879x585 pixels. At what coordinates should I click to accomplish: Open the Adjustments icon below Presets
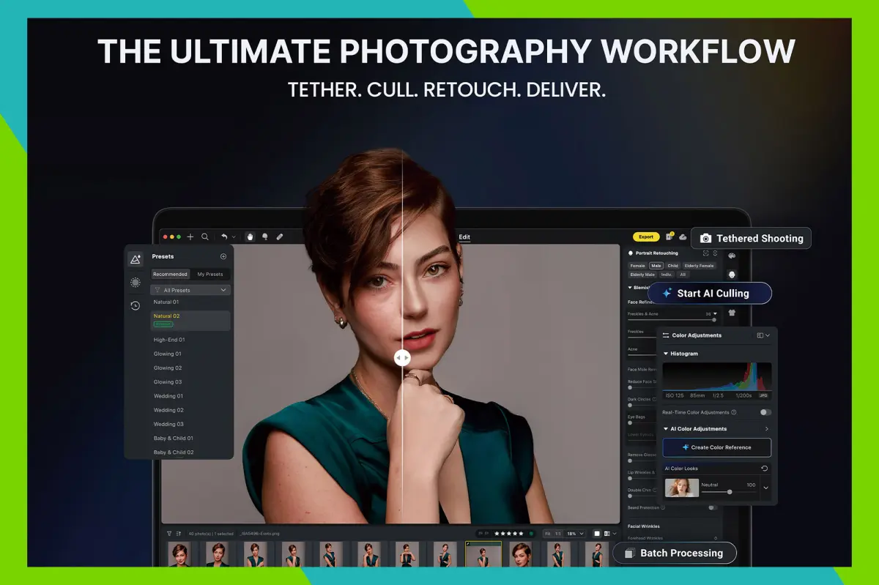click(136, 282)
